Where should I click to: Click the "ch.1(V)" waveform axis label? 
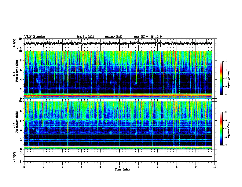15,43
